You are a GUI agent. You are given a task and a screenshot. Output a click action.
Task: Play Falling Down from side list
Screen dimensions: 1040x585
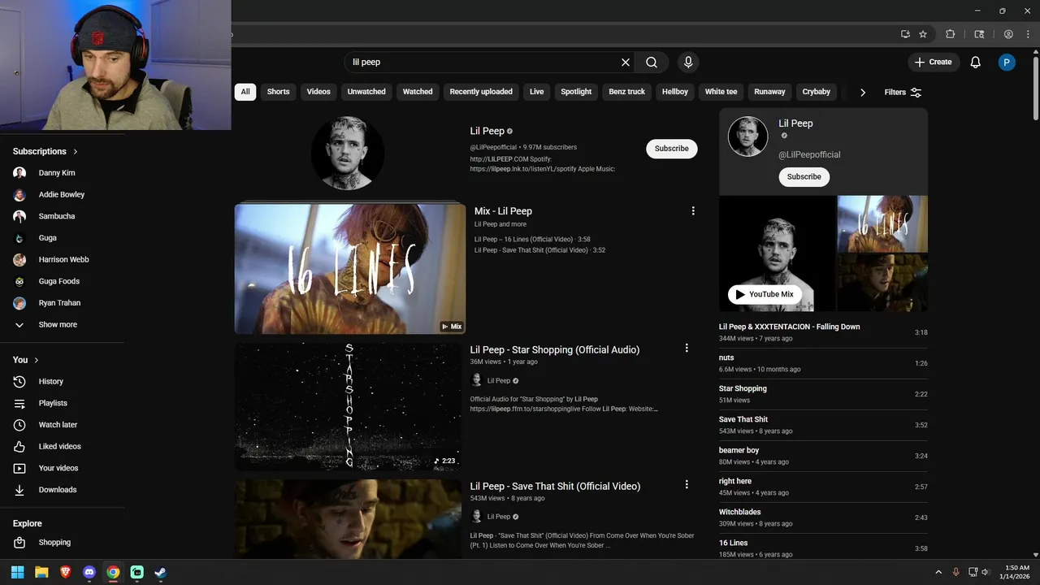[x=823, y=332]
